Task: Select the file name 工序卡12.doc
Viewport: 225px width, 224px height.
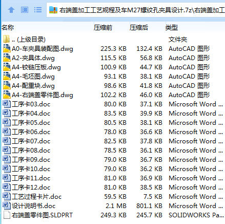Action: [x=31, y=188]
